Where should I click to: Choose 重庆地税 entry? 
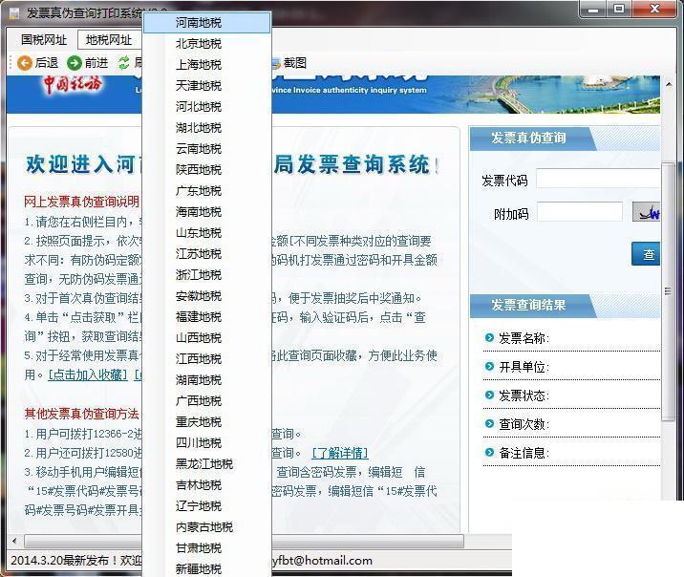206,422
